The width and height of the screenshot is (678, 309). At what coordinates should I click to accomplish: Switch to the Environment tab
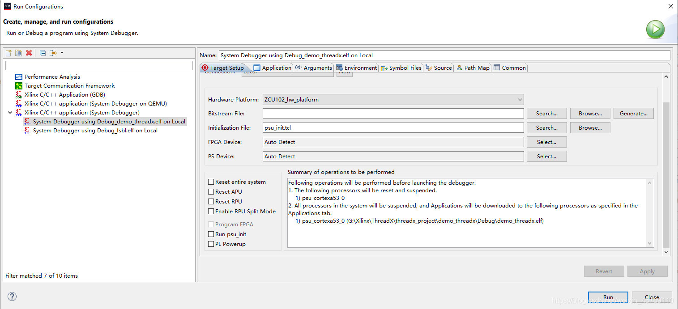click(357, 68)
